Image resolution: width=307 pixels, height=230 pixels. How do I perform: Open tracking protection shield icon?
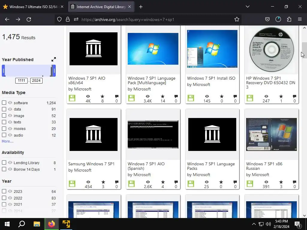pos(59,19)
